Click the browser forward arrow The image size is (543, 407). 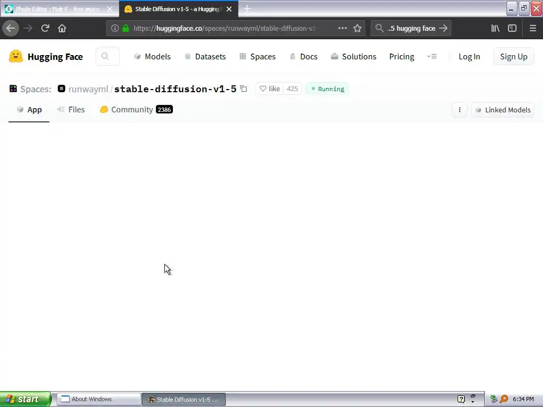pyautogui.click(x=28, y=29)
